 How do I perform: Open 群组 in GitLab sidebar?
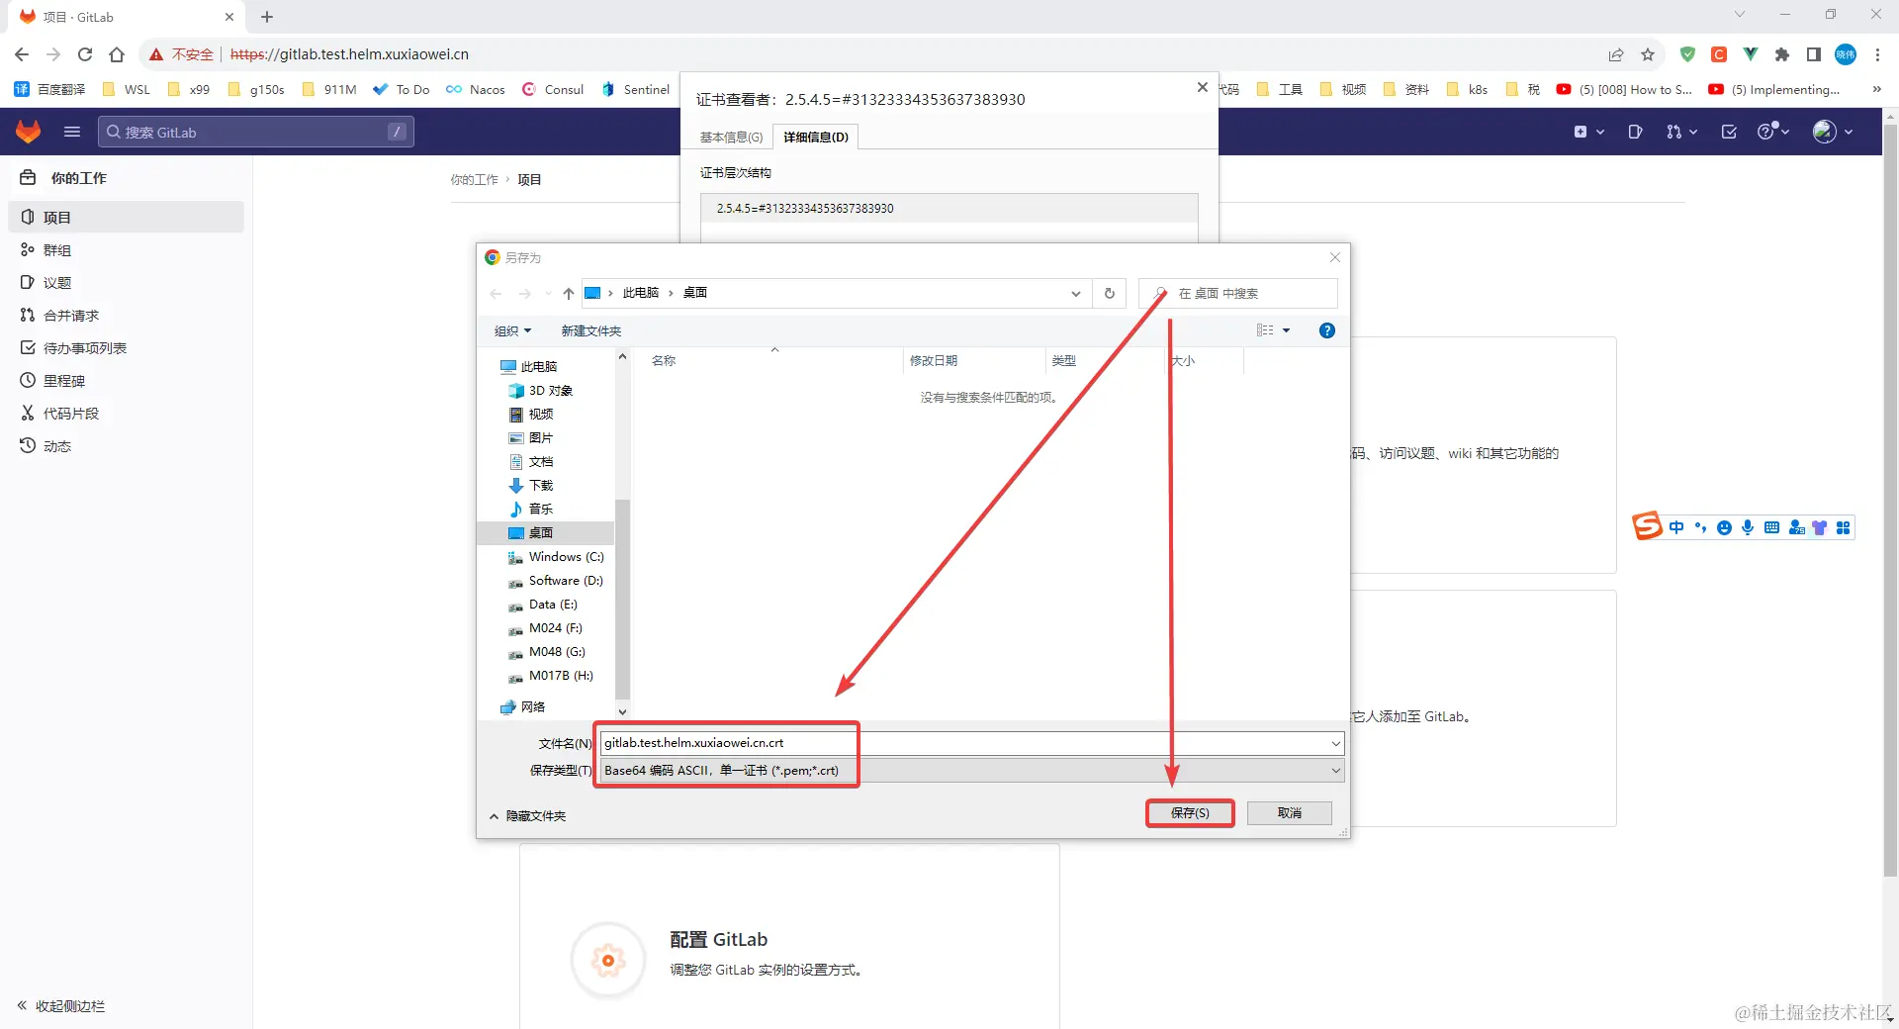[127, 250]
